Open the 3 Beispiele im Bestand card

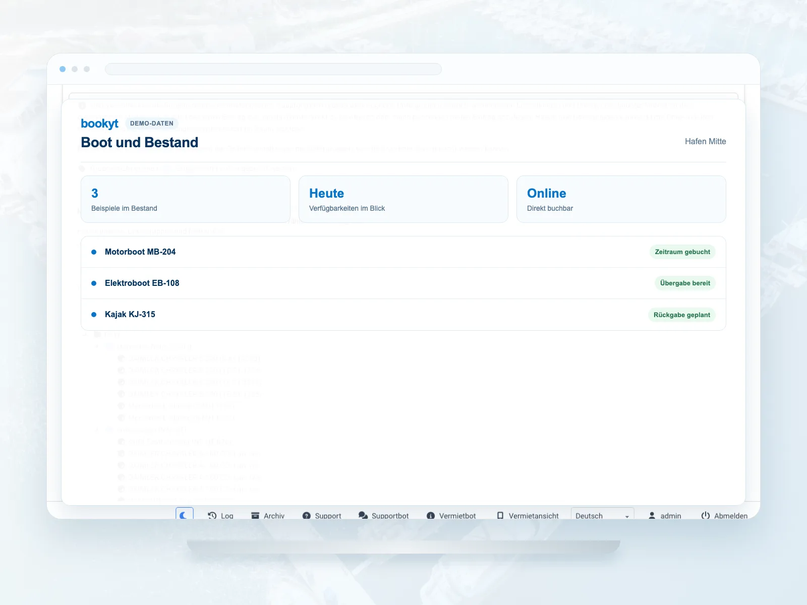[186, 199]
